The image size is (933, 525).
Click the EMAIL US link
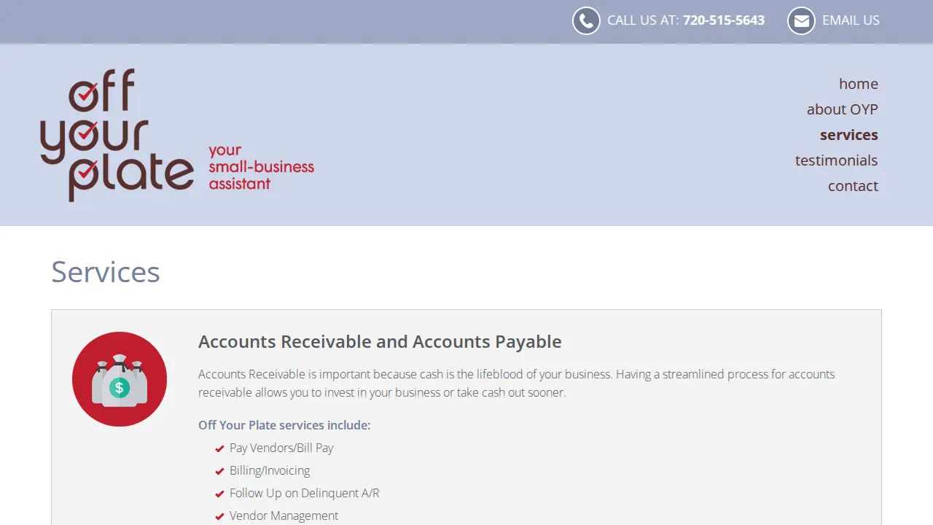(x=851, y=20)
